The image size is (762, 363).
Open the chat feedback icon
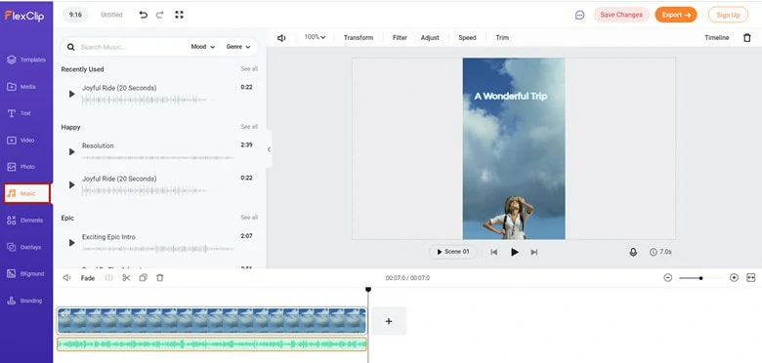pos(579,15)
